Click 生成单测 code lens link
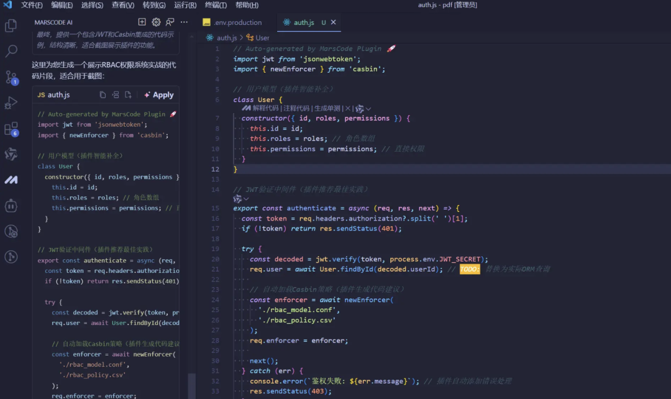Viewport: 671px width, 399px height. click(x=328, y=108)
